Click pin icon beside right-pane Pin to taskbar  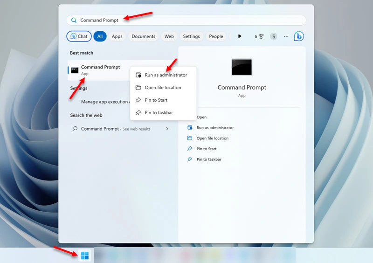(190, 159)
